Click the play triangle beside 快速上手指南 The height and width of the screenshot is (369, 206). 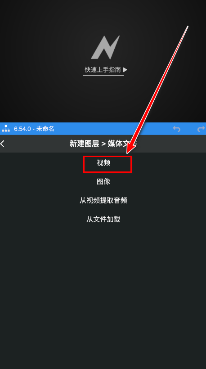125,70
